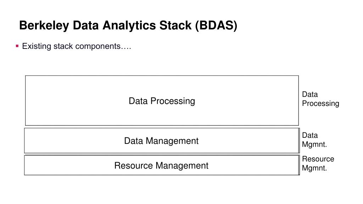Select the centered "Resource Management" box label
Viewport: 363px width, 204px height.
161,166
